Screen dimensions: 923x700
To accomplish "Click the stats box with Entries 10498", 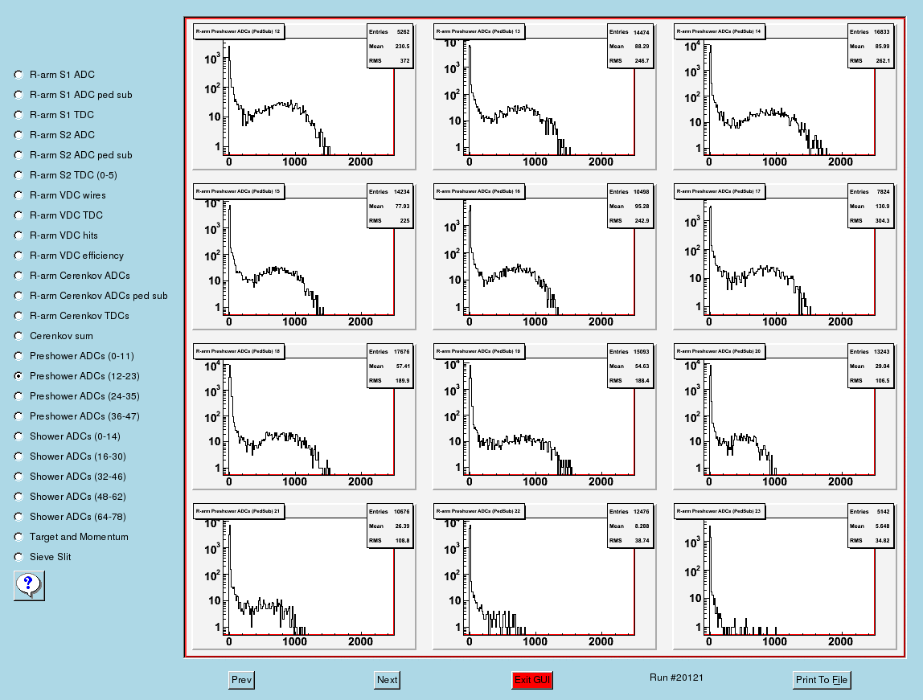I will [x=630, y=206].
